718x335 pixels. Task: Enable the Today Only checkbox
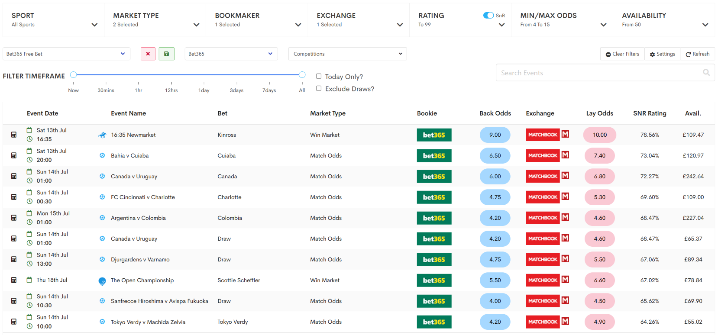[x=319, y=76]
